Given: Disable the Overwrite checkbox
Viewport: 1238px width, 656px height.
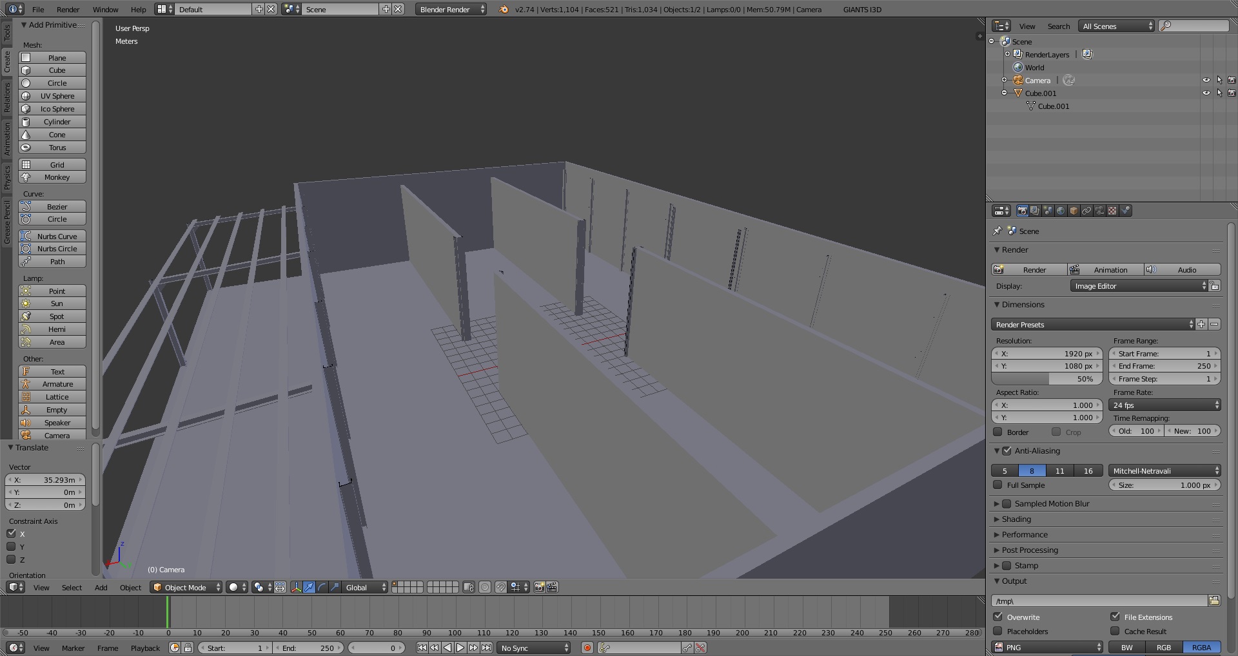Looking at the screenshot, I should [998, 617].
